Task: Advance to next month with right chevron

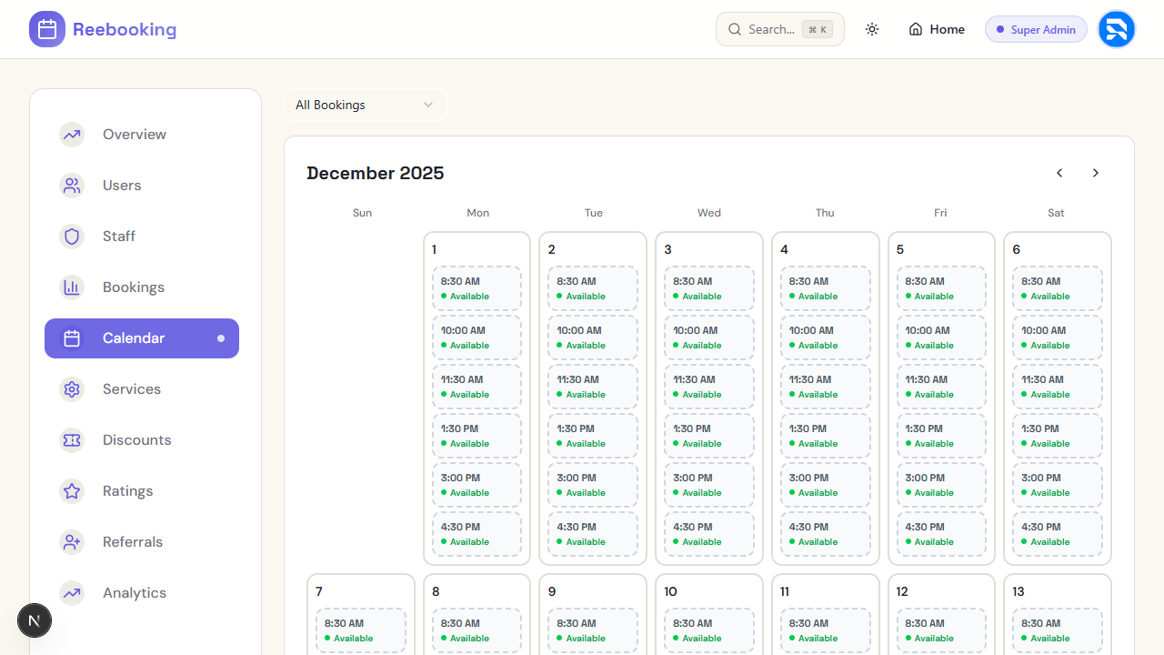Action: [1096, 173]
